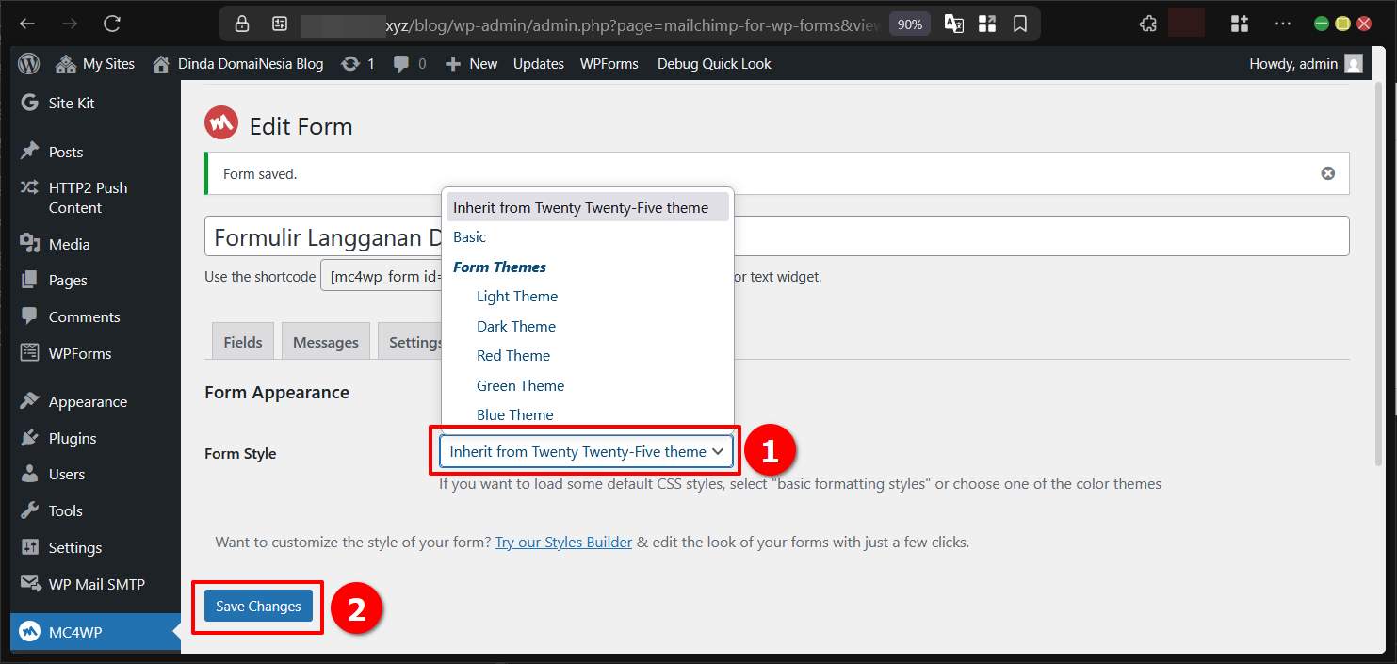Click the Save Changes button
The width and height of the screenshot is (1397, 664).
[x=256, y=607]
